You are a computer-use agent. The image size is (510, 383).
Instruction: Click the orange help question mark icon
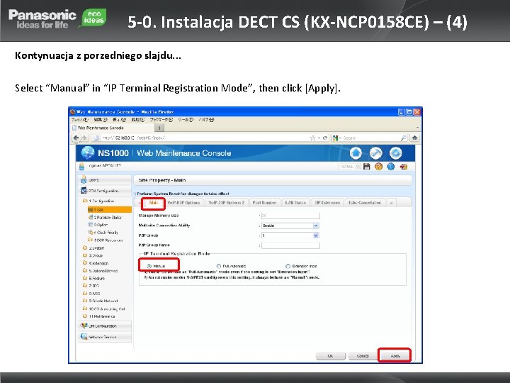378,167
